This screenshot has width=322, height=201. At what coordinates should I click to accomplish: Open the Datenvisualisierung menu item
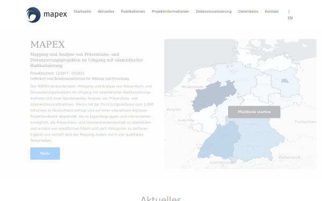point(214,11)
